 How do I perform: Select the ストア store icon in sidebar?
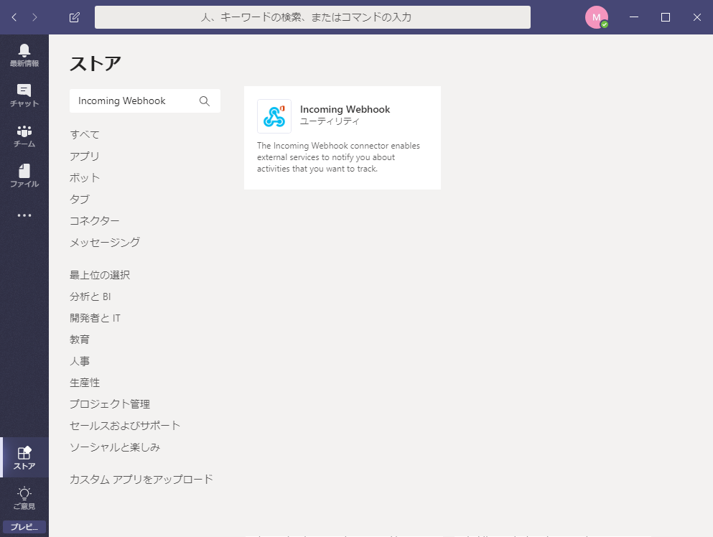(x=24, y=457)
